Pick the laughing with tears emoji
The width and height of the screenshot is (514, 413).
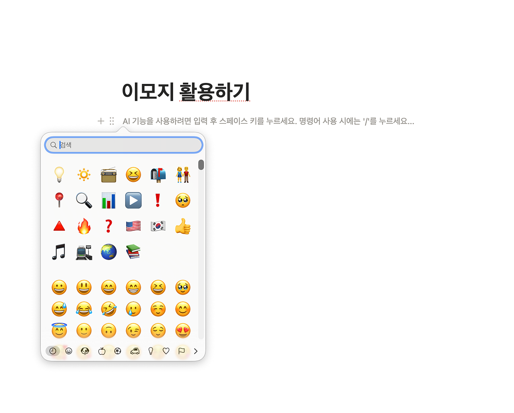coord(83,309)
